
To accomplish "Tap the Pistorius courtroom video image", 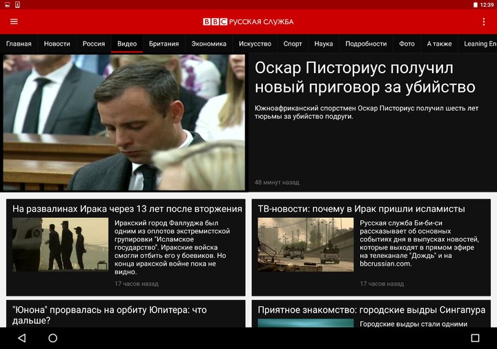I will (124, 123).
